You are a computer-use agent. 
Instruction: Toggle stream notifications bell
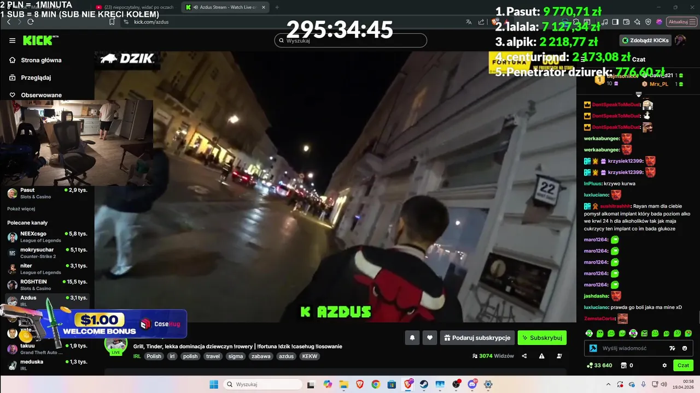pos(412,338)
